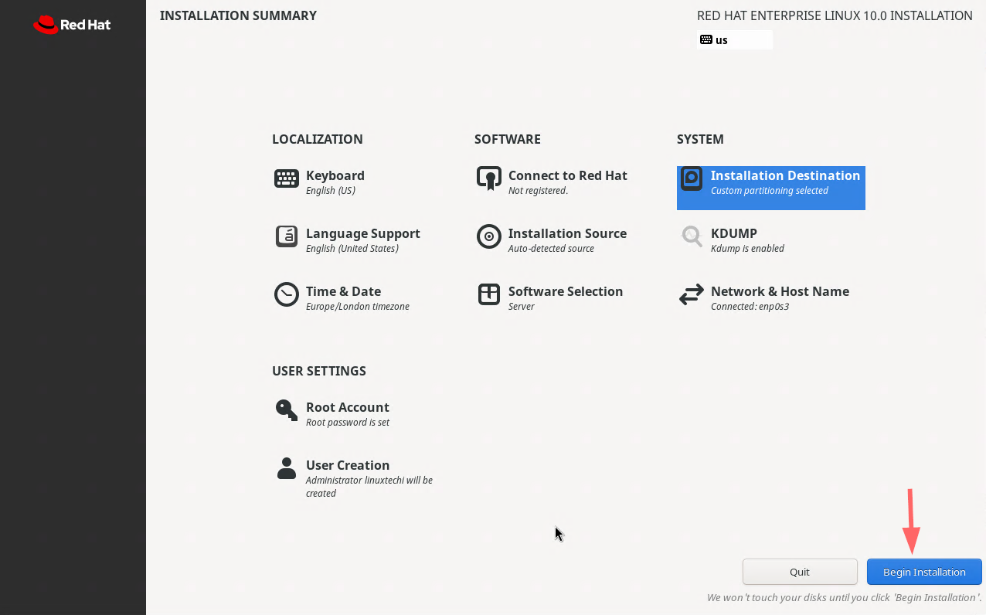Click the Time & Date clock icon

tap(287, 294)
